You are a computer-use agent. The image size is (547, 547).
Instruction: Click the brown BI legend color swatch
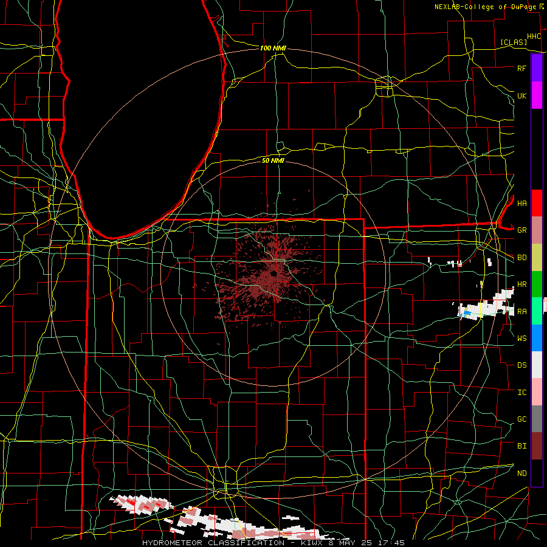(537, 446)
